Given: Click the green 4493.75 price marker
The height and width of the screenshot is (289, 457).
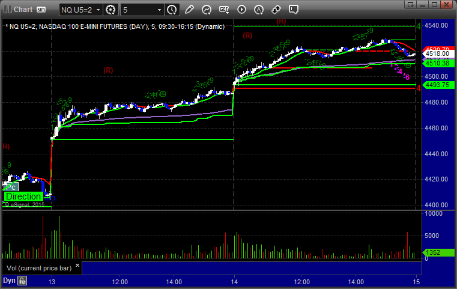Looking at the screenshot, I should pyautogui.click(x=438, y=85).
